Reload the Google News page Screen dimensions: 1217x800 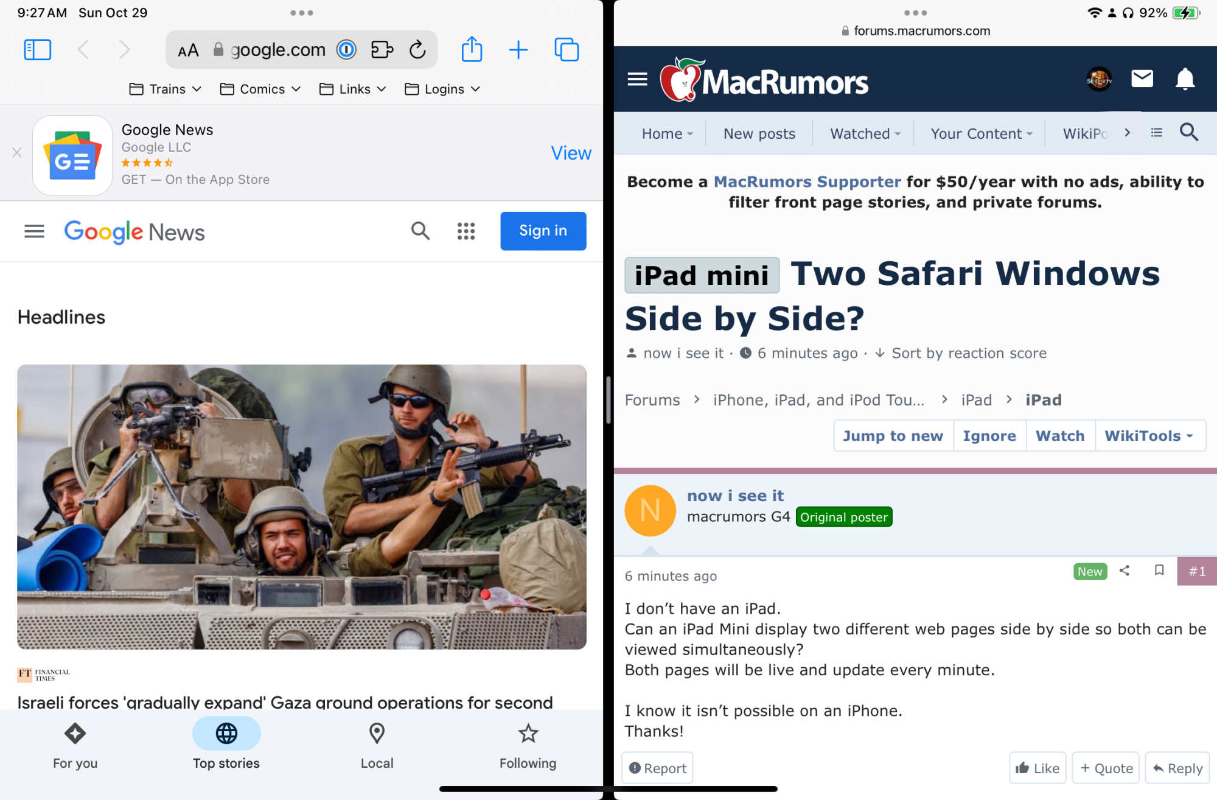[x=417, y=49]
